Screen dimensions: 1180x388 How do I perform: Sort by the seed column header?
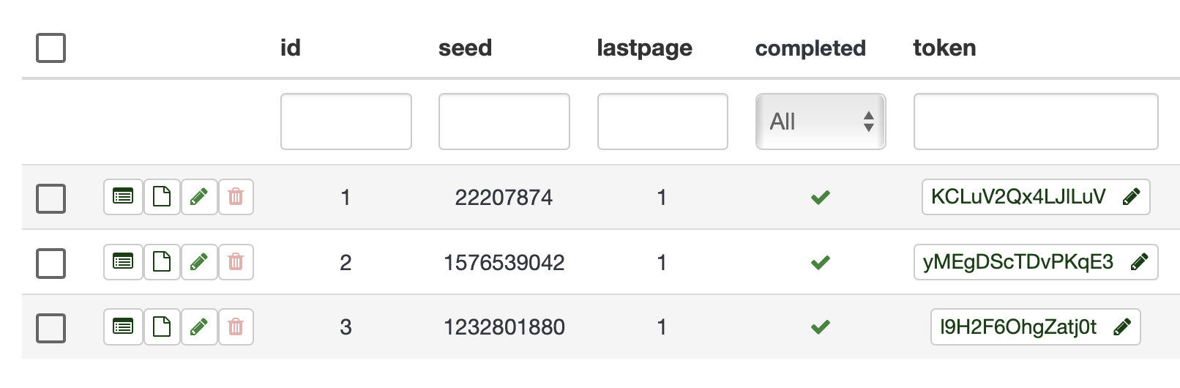[465, 48]
